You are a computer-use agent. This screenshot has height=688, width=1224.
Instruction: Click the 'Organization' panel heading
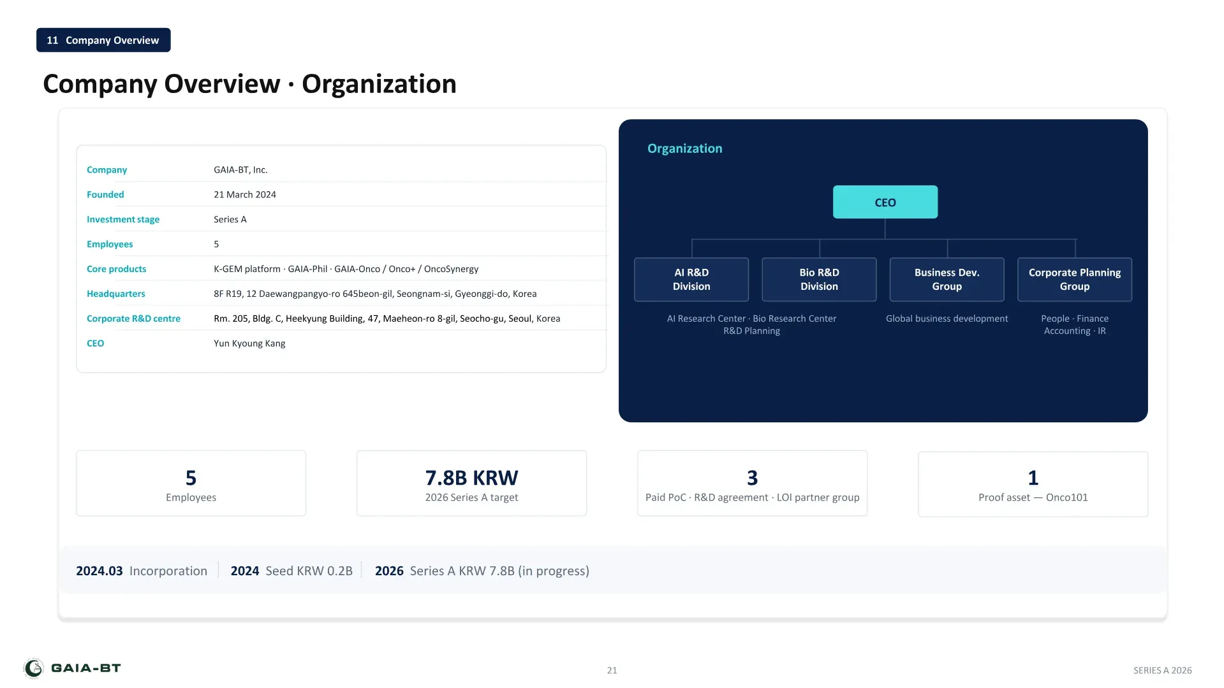pos(685,148)
